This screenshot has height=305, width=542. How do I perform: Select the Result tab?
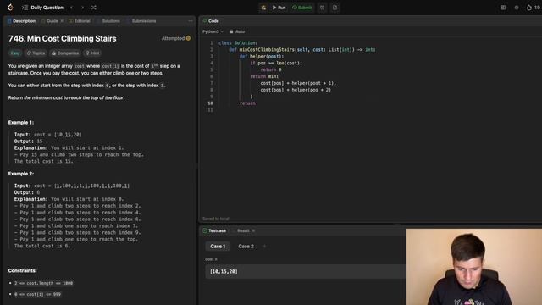point(243,230)
